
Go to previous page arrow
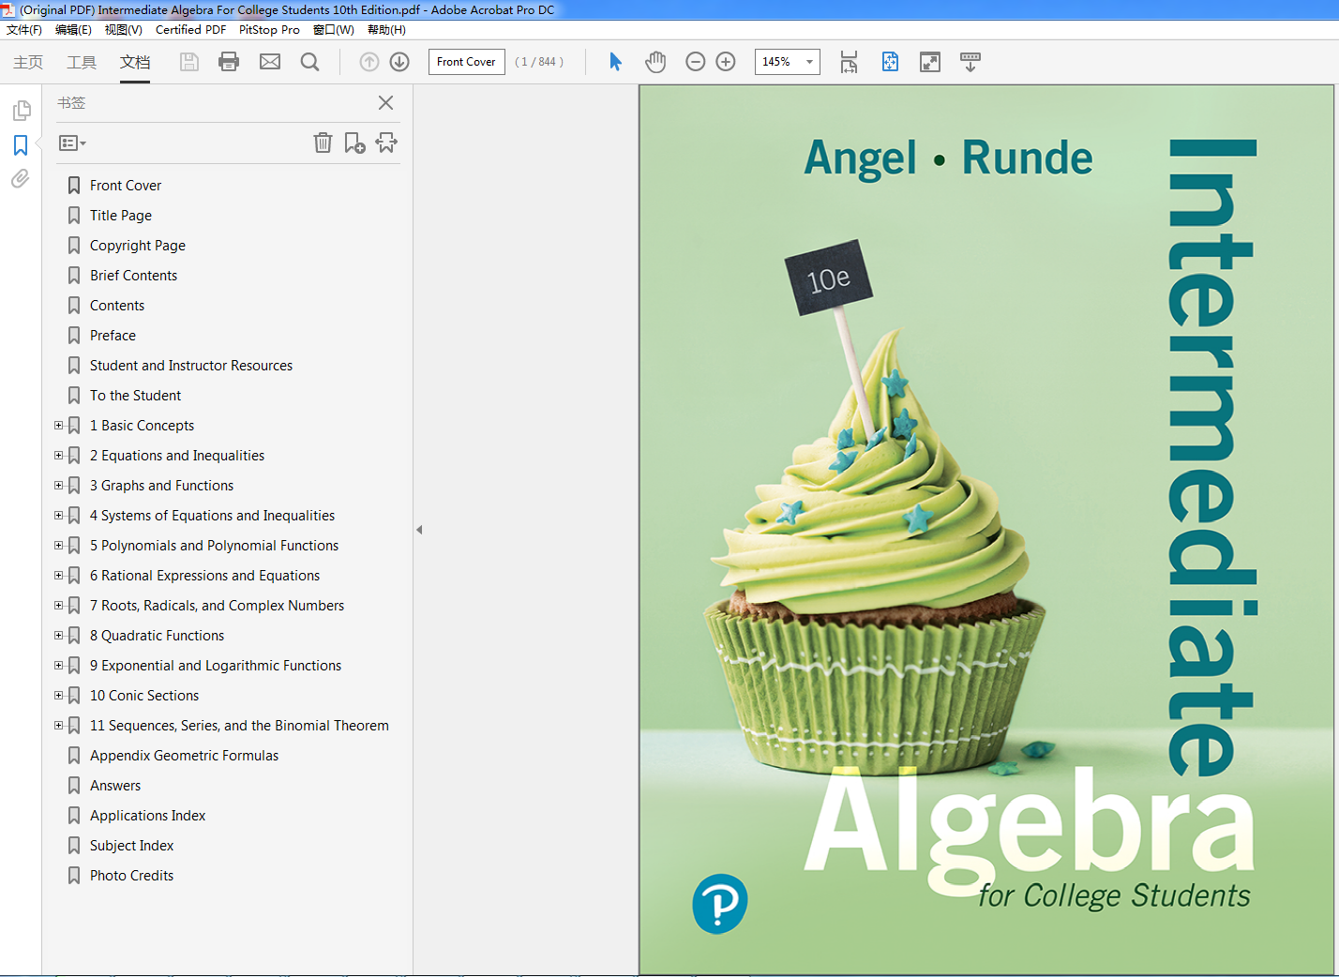point(369,62)
